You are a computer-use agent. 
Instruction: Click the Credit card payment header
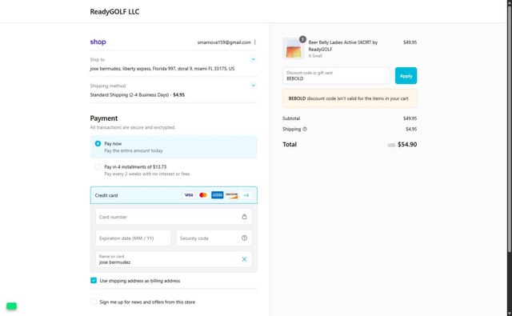174,195
